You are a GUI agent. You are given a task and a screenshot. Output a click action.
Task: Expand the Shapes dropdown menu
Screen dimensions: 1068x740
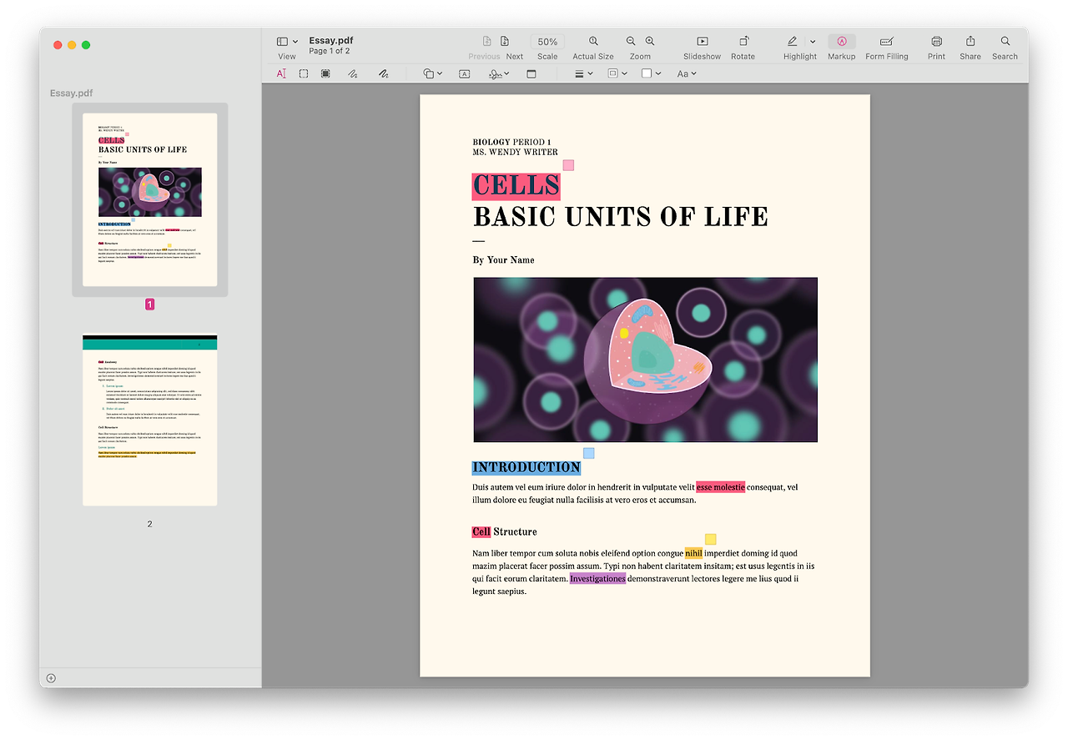(x=433, y=73)
